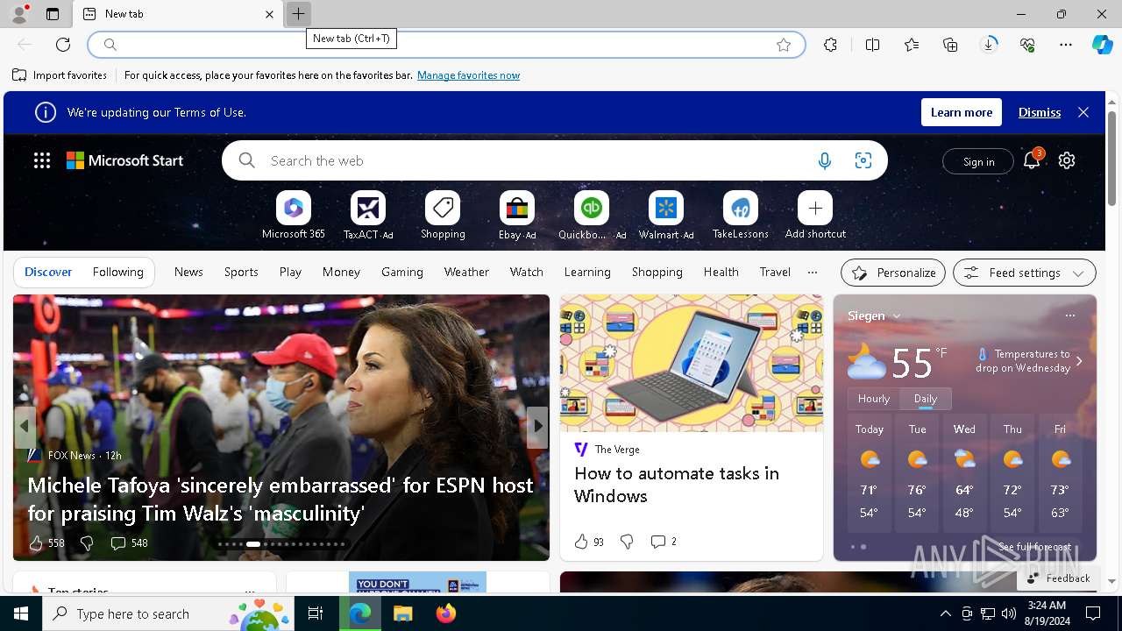
Task: Select the Following feed tab
Action: coord(117,273)
